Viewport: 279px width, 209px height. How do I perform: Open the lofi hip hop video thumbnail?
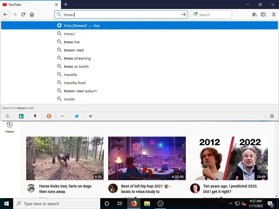click(x=147, y=158)
